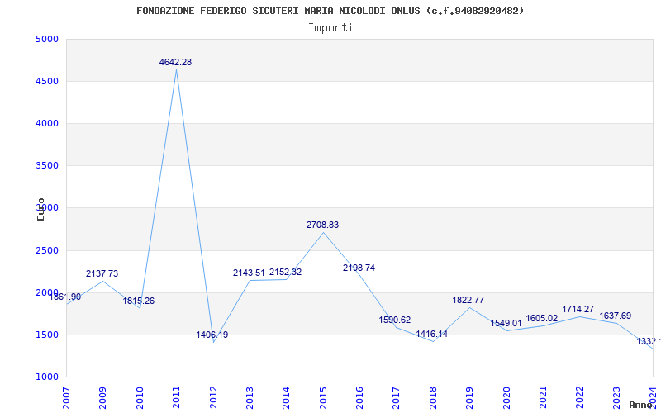Screen dimensions: 661x413
Task: Select x-axis year 2011
Action: 176,397
